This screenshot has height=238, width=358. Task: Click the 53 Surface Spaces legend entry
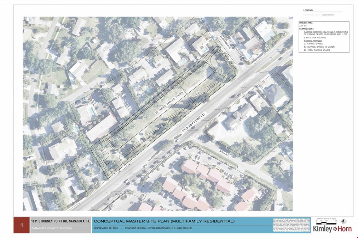[320, 47]
